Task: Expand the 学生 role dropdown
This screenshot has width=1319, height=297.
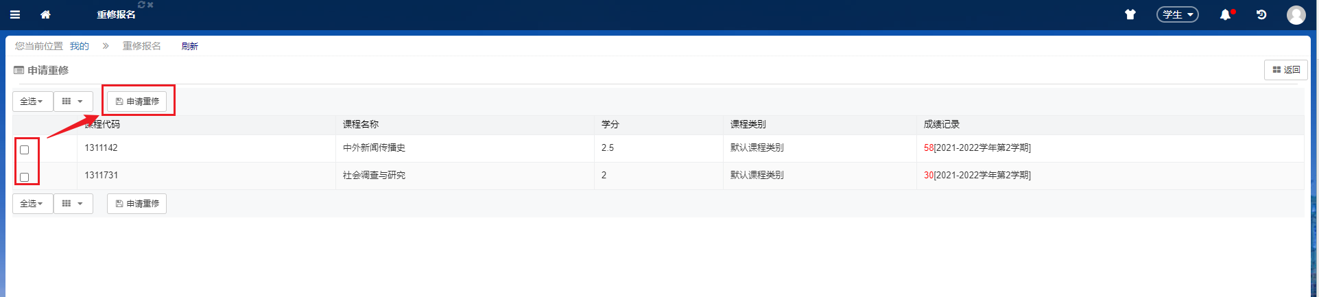Action: 1177,14
